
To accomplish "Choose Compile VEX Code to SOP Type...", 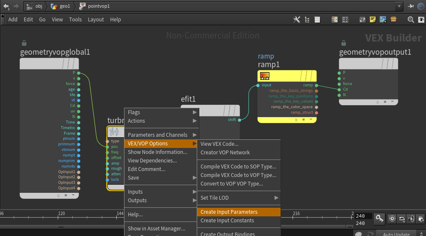I will point(239,166).
